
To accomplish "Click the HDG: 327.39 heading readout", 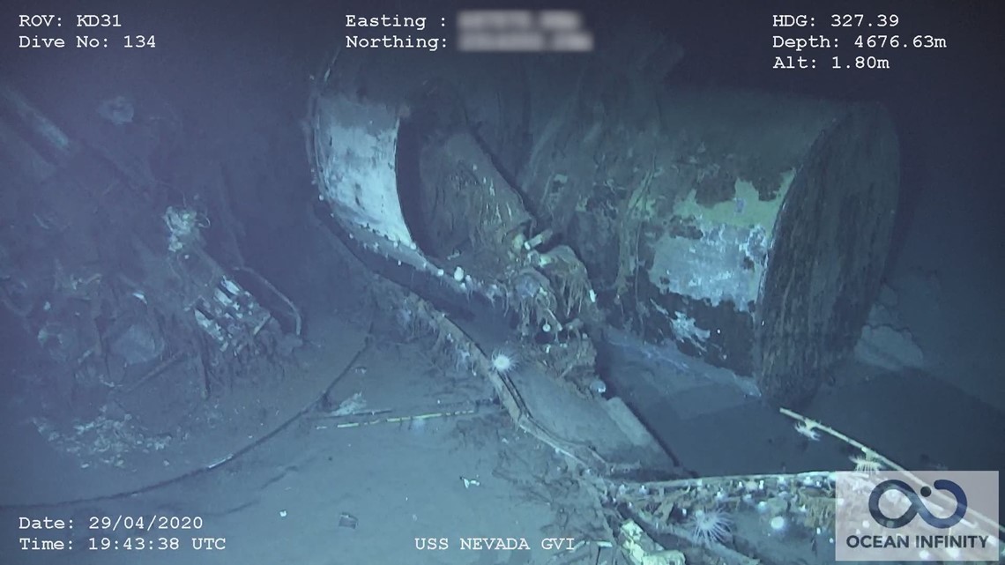I will click(836, 20).
